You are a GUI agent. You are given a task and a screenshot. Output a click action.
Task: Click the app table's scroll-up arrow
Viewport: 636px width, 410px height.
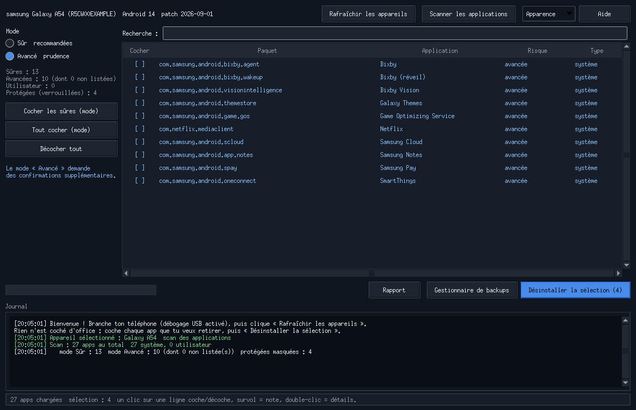(x=627, y=47)
